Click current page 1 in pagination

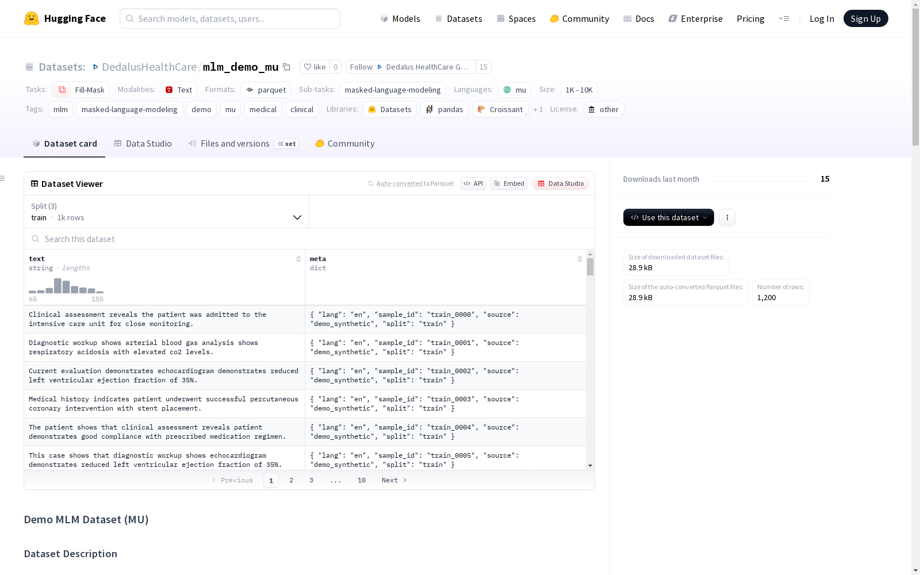click(271, 480)
